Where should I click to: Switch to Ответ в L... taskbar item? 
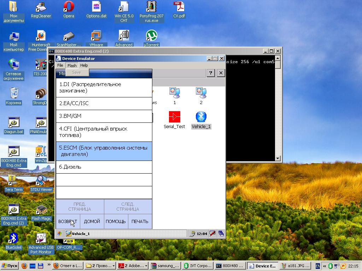pos(68,266)
